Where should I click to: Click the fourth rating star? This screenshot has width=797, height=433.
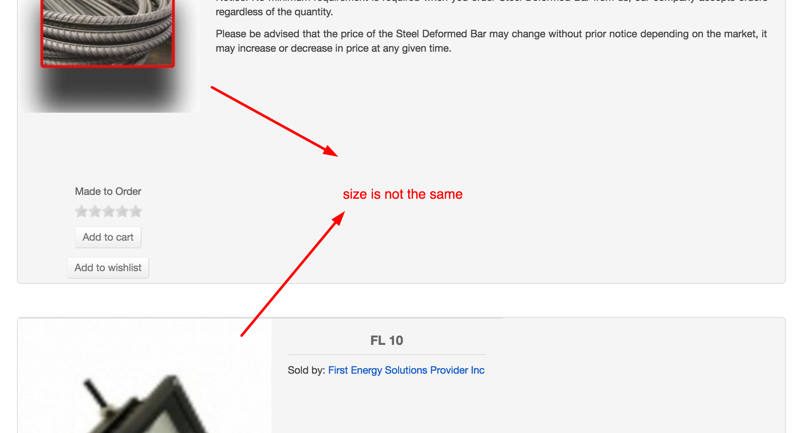(122, 211)
